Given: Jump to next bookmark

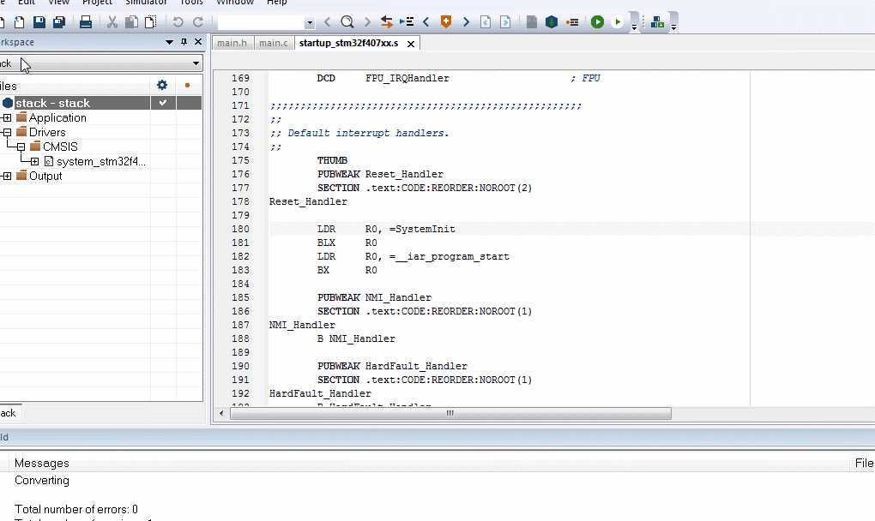Looking at the screenshot, I should click(466, 22).
